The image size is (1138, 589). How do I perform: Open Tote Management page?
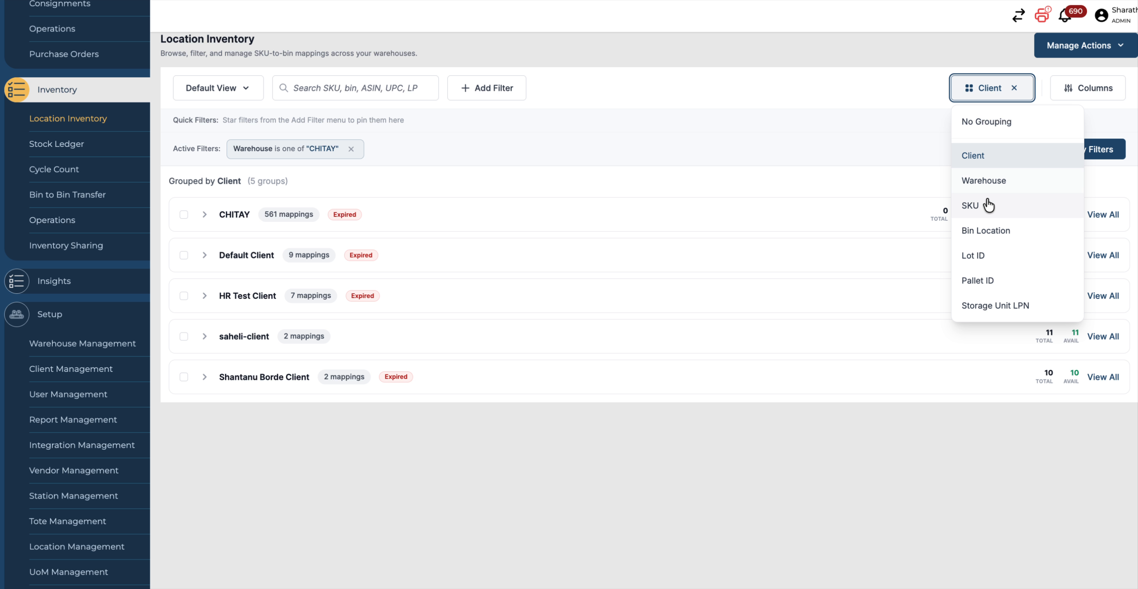click(x=68, y=521)
